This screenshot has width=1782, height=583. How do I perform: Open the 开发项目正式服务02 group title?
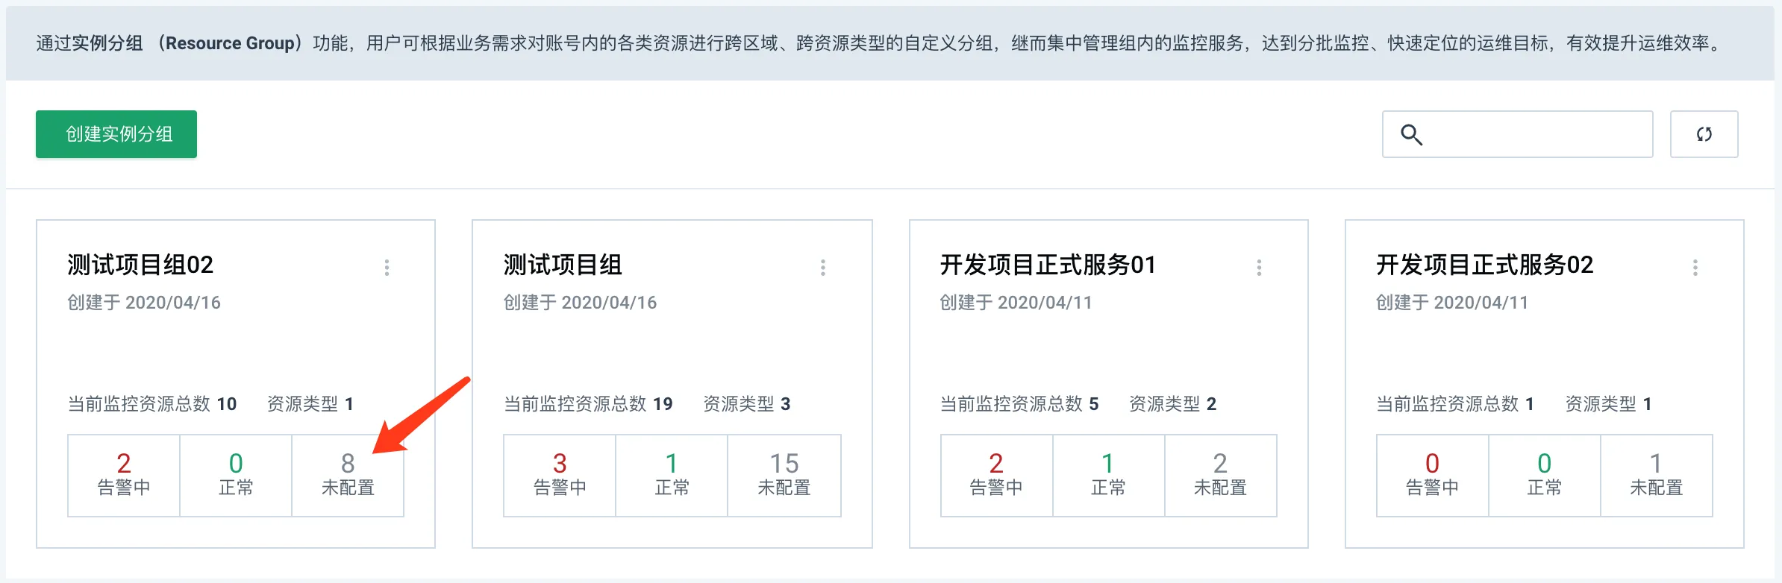point(1484,265)
